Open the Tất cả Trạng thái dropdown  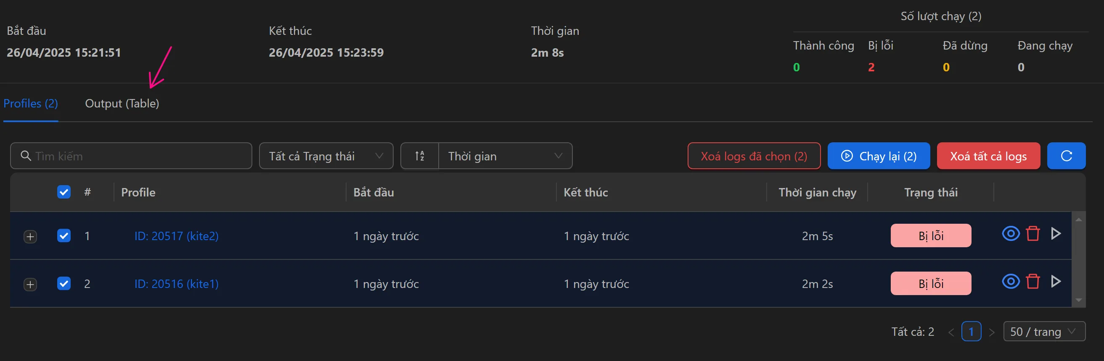tap(326, 156)
